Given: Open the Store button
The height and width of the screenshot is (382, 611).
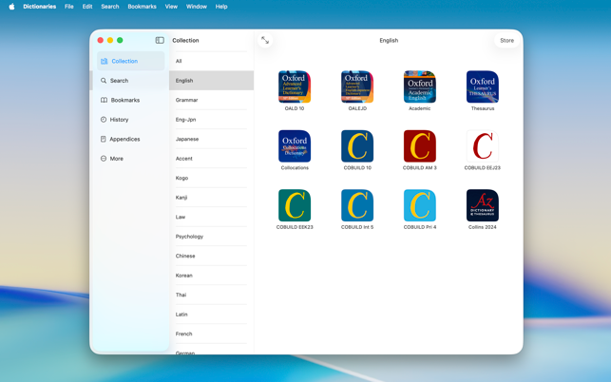Looking at the screenshot, I should (x=506, y=40).
